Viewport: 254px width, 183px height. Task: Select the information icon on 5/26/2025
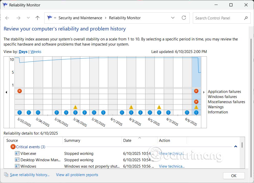[x=57, y=112]
